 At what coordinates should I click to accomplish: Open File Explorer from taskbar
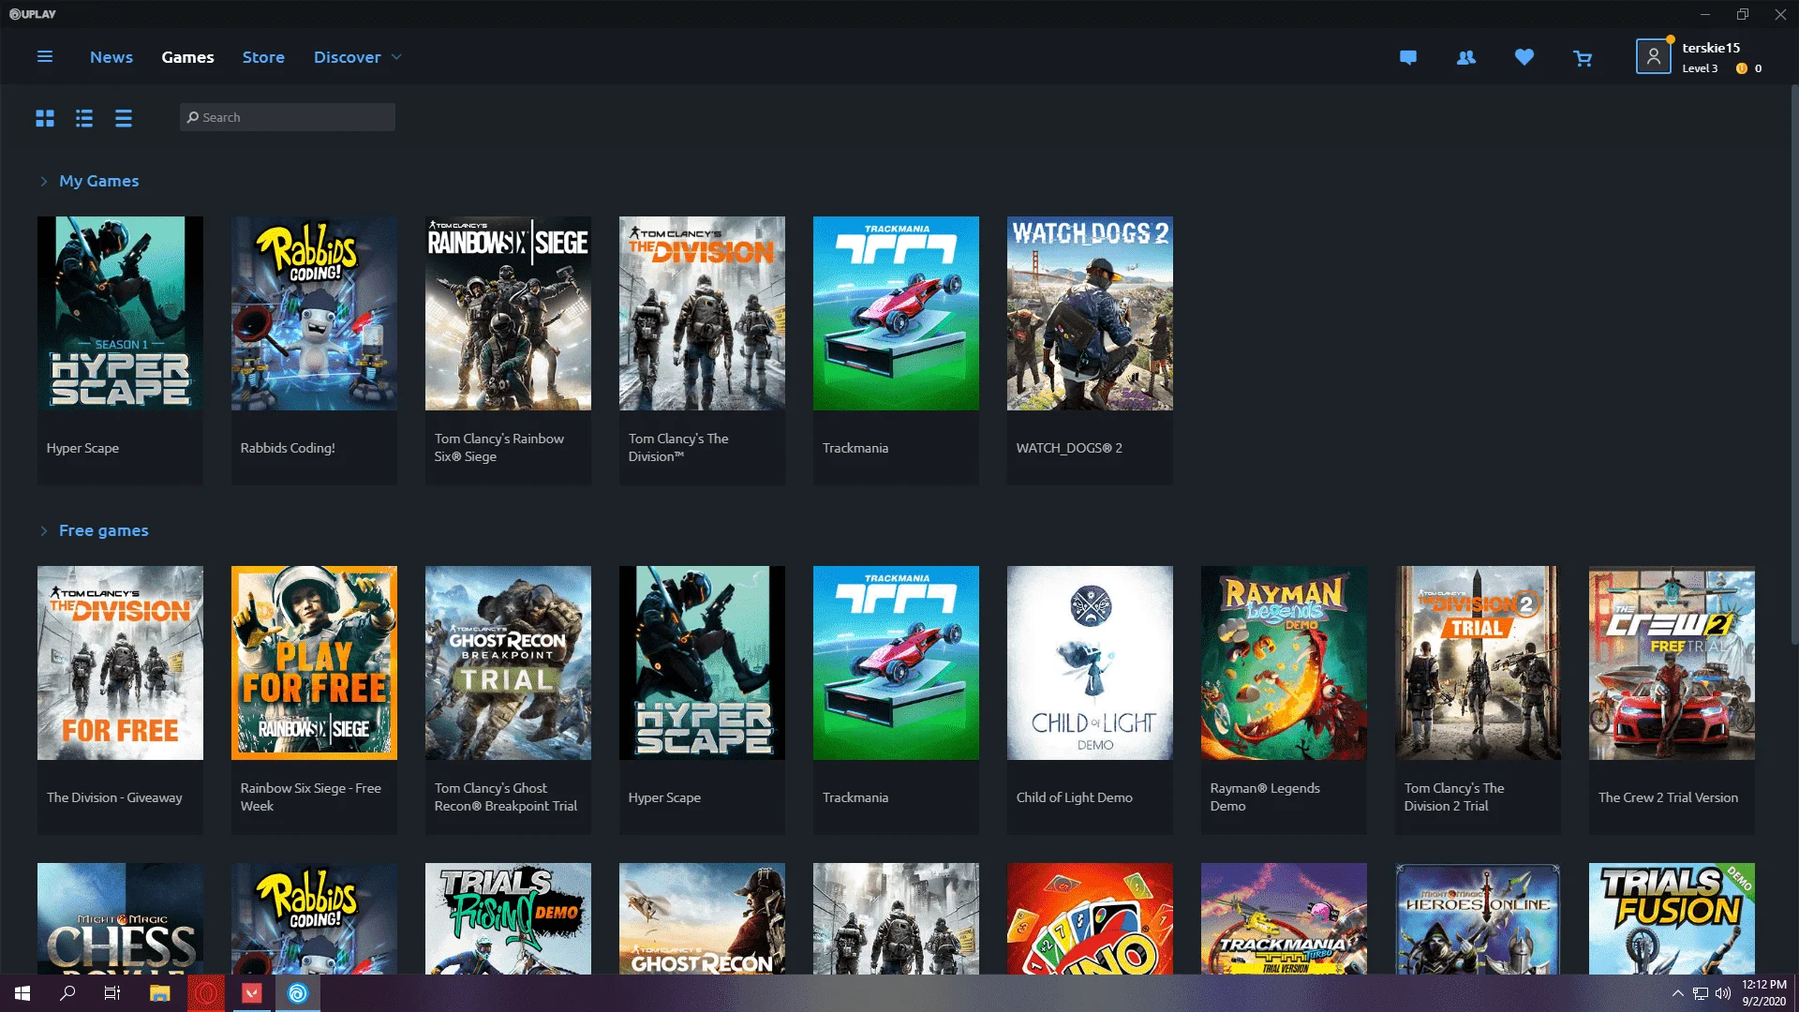pyautogui.click(x=160, y=993)
